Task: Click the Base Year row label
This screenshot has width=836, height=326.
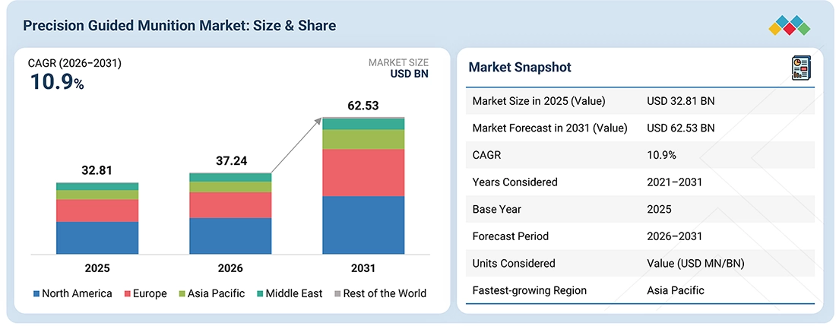Action: pos(498,209)
